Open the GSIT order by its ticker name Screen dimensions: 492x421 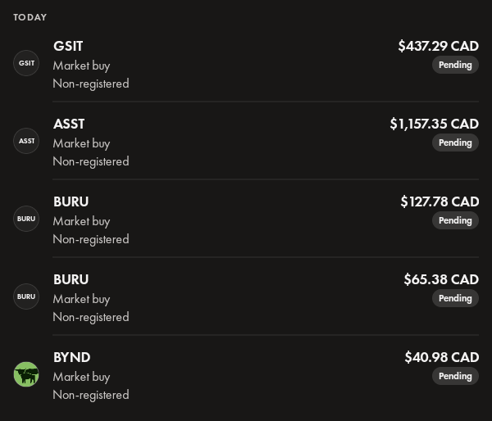tap(68, 46)
